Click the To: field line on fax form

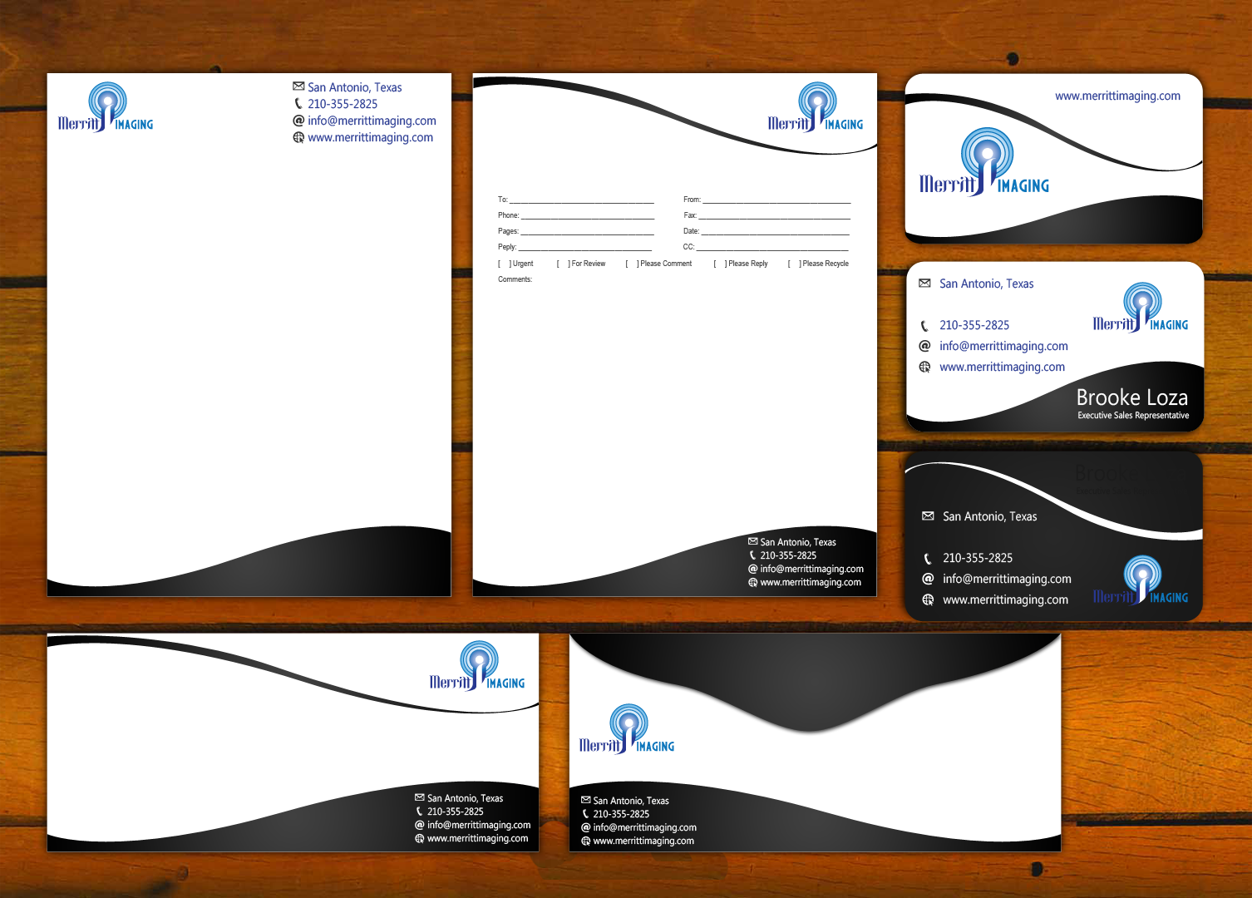tap(581, 200)
